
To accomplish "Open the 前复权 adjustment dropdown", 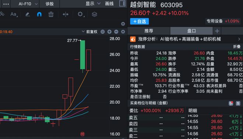I will [89, 32].
